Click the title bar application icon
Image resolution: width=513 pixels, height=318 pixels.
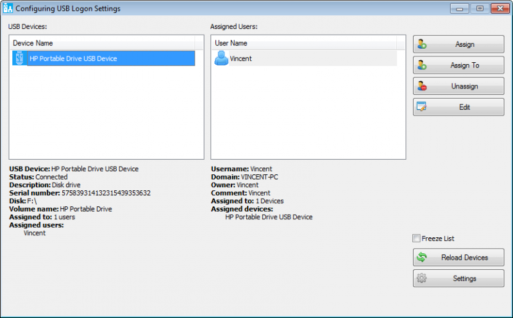pos(8,8)
